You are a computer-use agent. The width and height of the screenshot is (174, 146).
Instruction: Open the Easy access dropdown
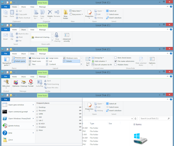point(82,14)
